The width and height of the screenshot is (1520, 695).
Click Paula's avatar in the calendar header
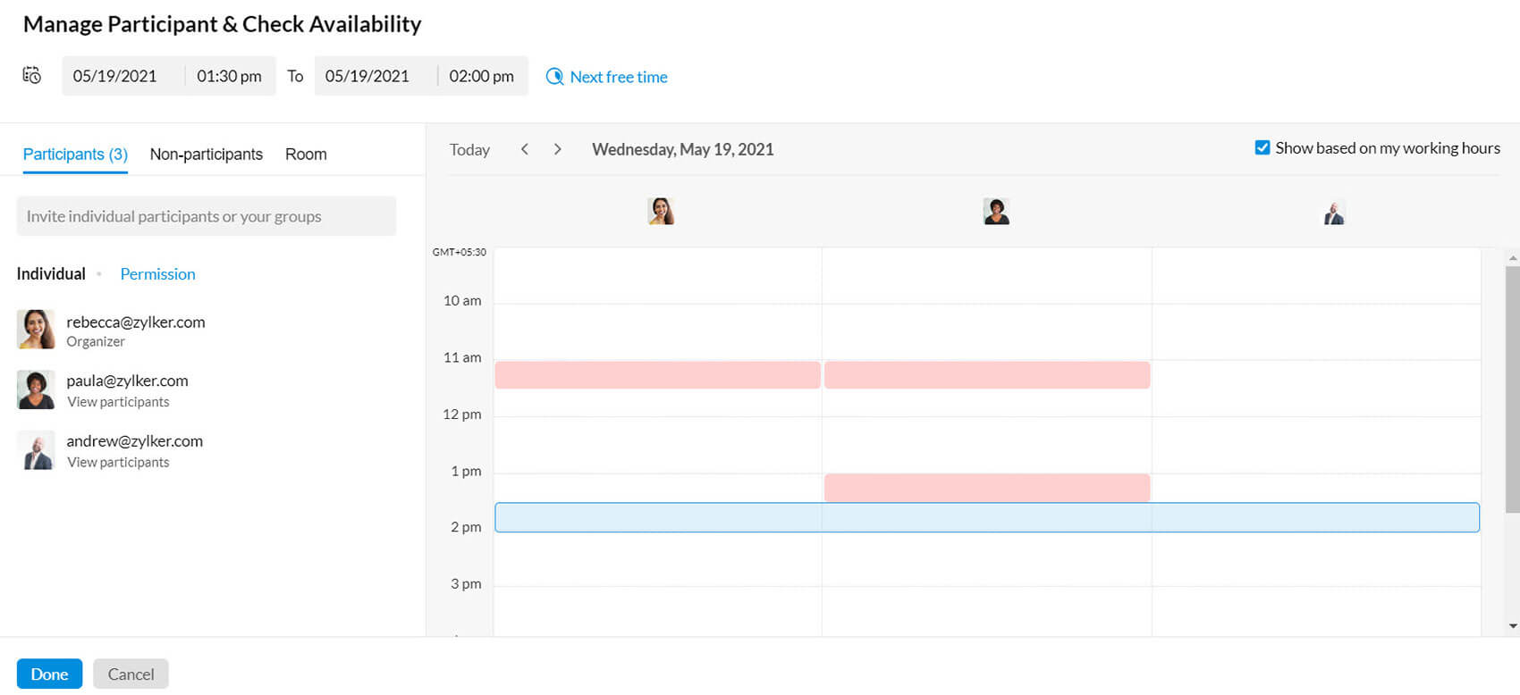(996, 212)
